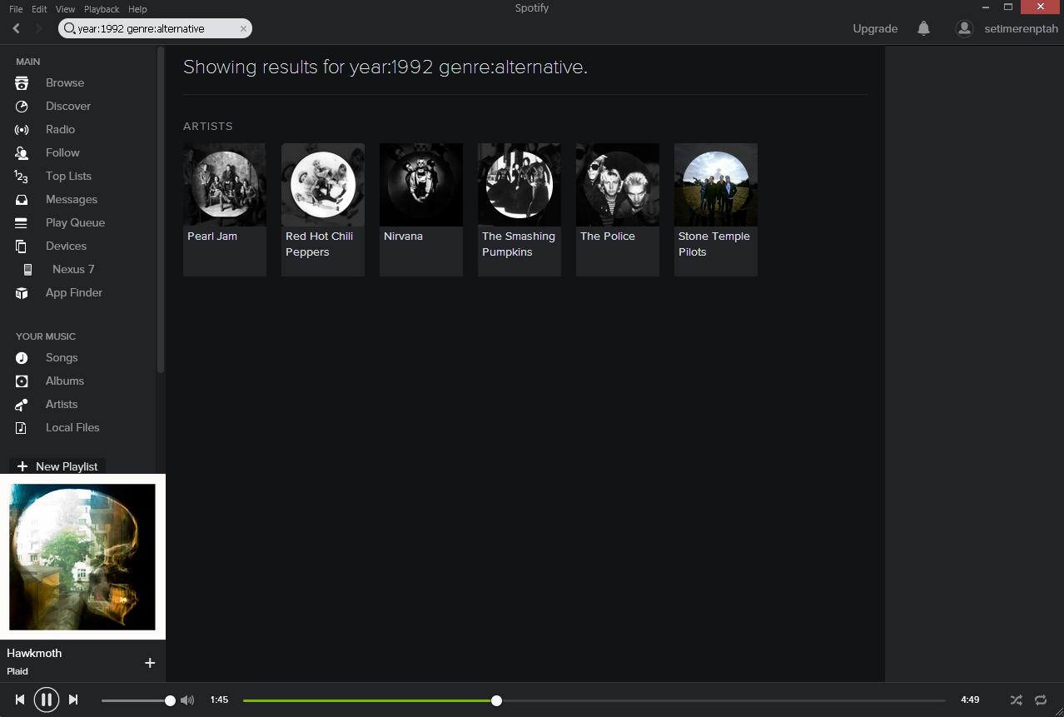Click the Songs note icon
This screenshot has width=1064, height=717.
click(x=22, y=358)
